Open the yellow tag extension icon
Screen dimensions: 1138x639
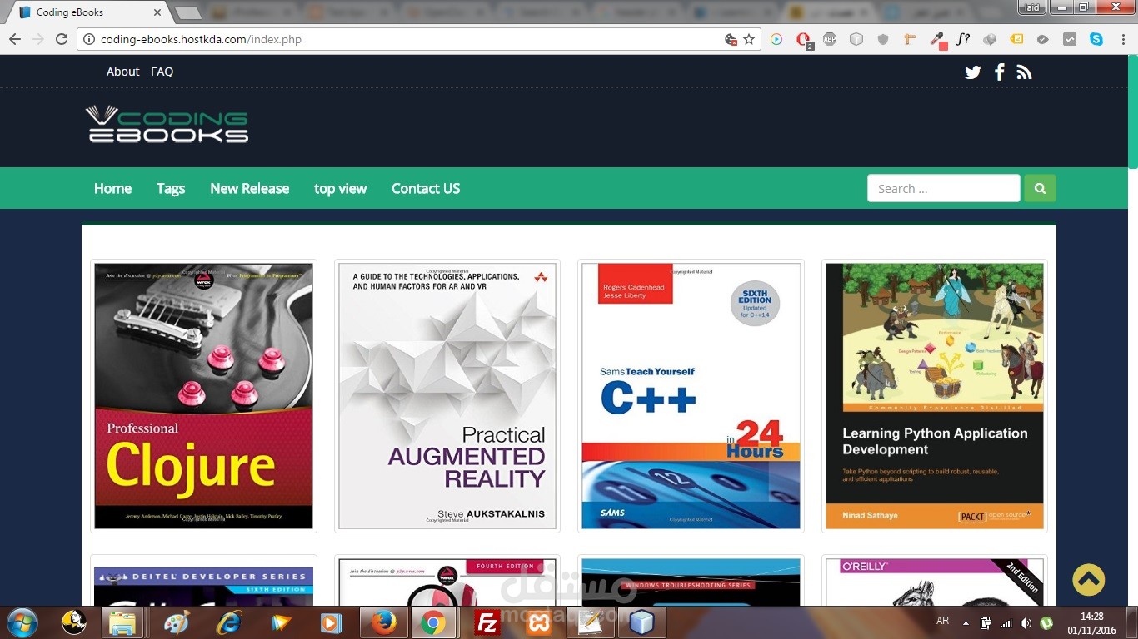(1016, 39)
